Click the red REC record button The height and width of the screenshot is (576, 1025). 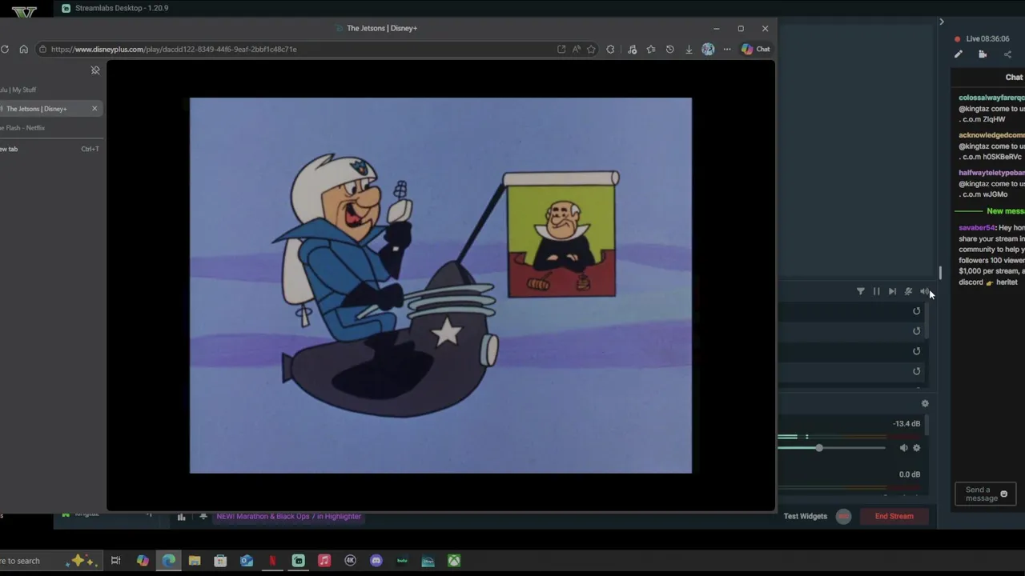(x=843, y=516)
